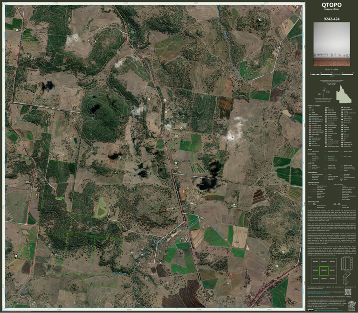Click the Court House legend icon
Screen dimensions: 358x313
coord(326,122)
